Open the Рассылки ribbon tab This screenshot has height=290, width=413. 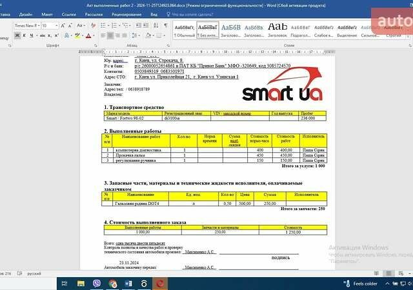coord(94,14)
